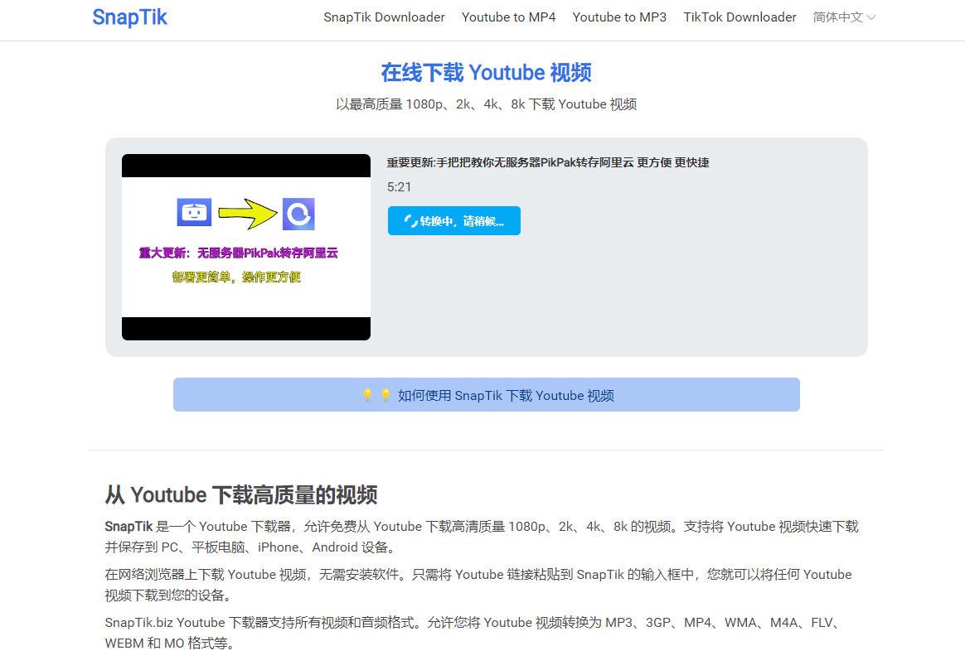
Task: Open the TikTok Downloader nav link
Action: [x=740, y=17]
